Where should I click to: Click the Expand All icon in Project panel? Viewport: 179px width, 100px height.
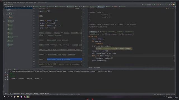pyautogui.click(x=26, y=6)
